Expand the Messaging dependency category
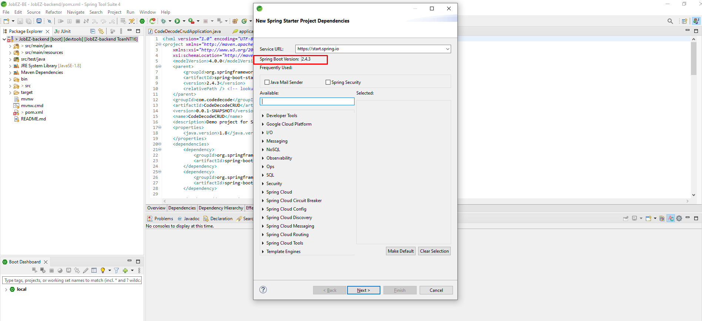The width and height of the screenshot is (702, 321). click(263, 141)
